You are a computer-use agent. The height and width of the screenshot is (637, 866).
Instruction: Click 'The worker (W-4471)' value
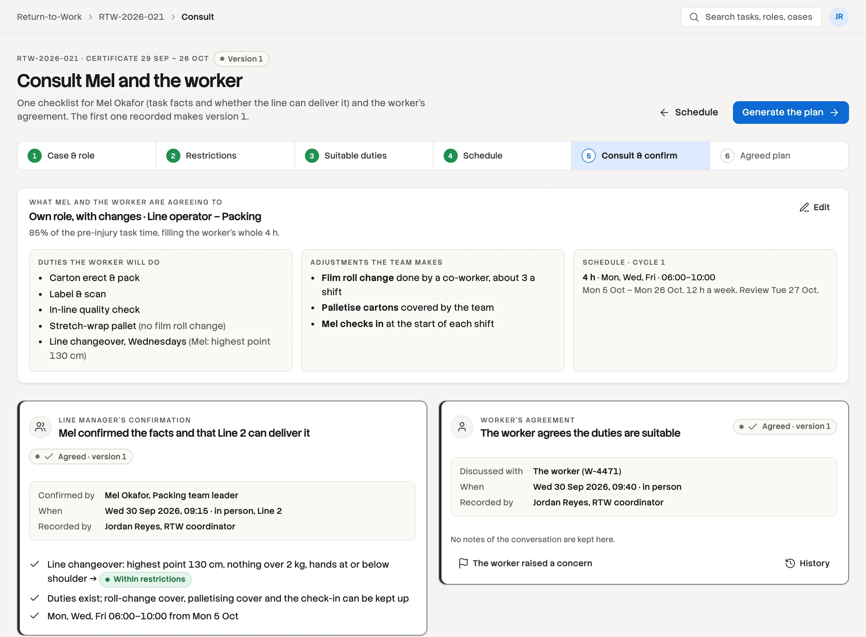[x=577, y=471]
